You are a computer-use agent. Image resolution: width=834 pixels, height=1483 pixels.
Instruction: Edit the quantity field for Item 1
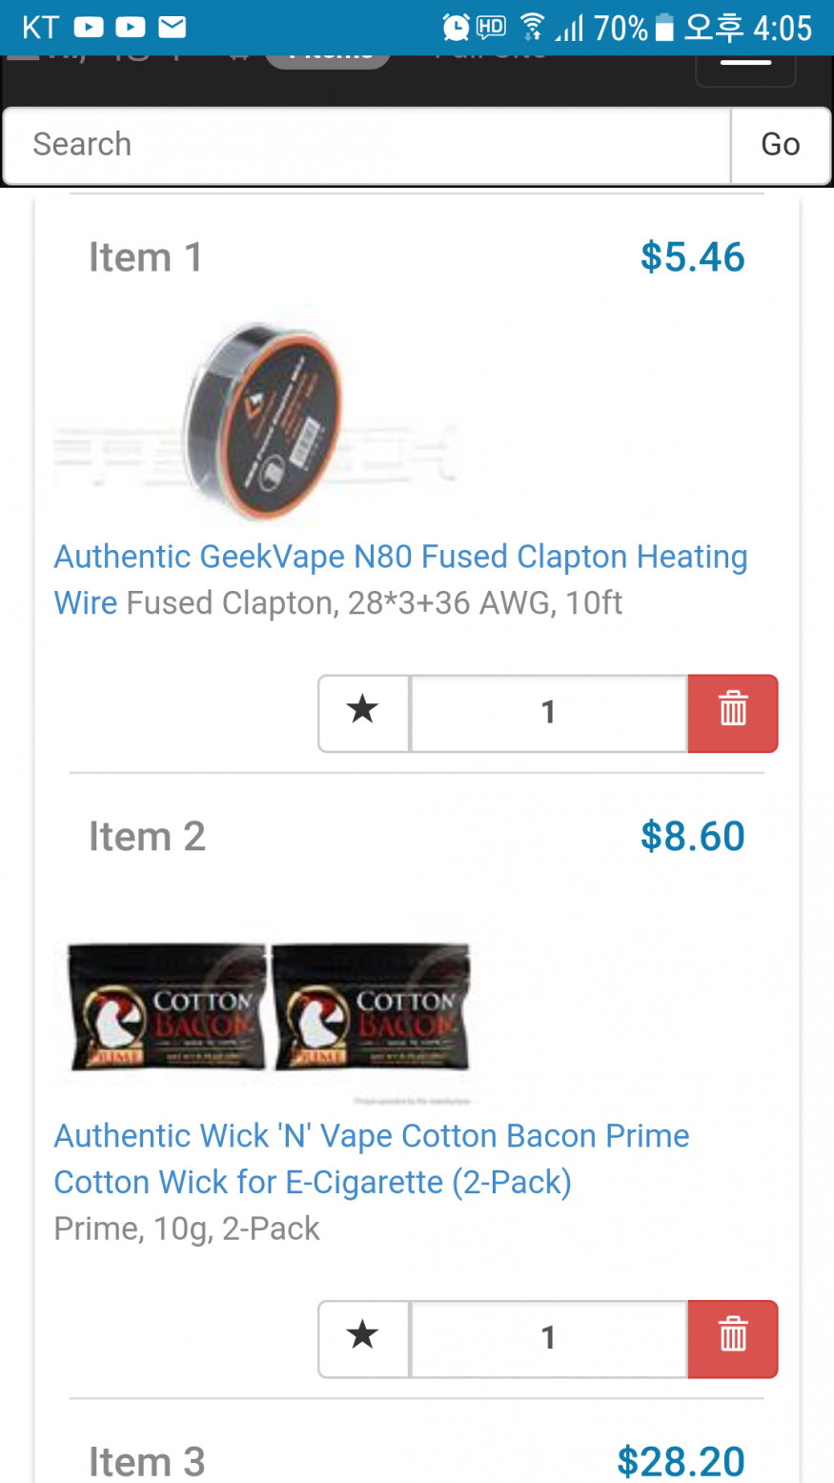pyautogui.click(x=548, y=712)
